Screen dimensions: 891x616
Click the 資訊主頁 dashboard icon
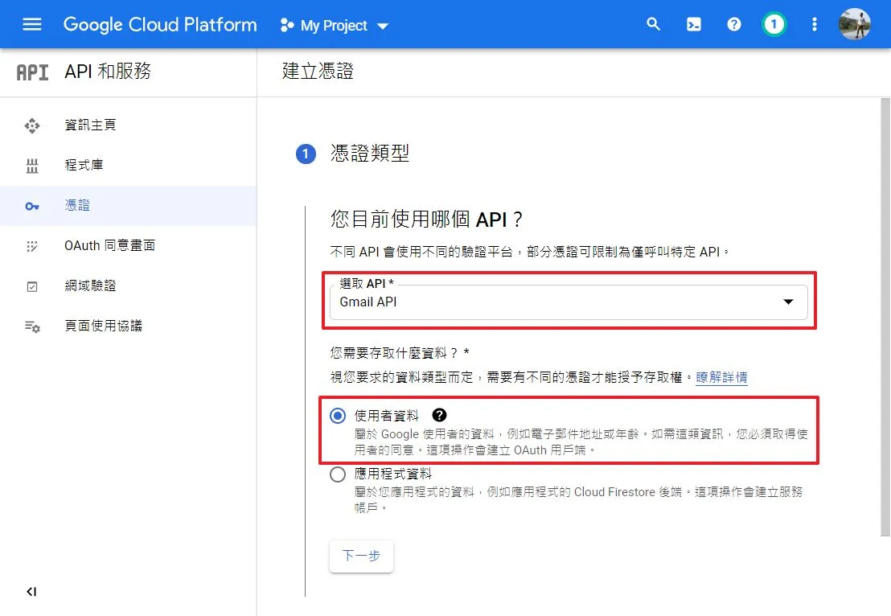click(x=32, y=125)
